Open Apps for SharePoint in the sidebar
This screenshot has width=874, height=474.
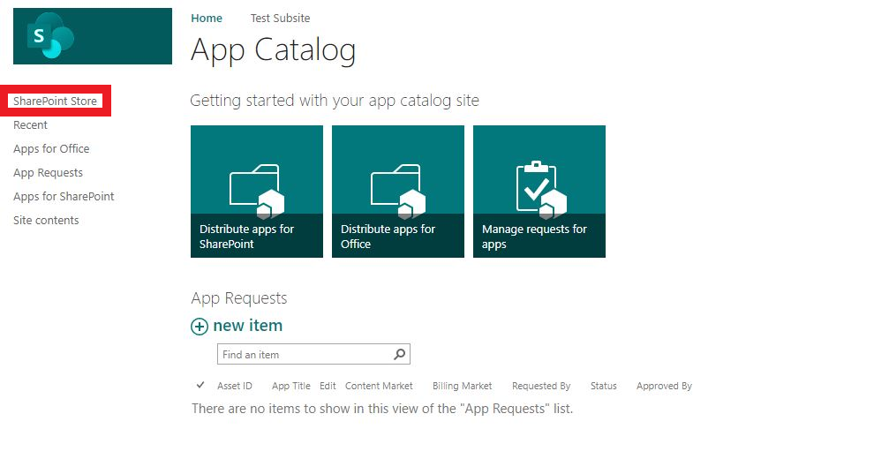click(64, 197)
